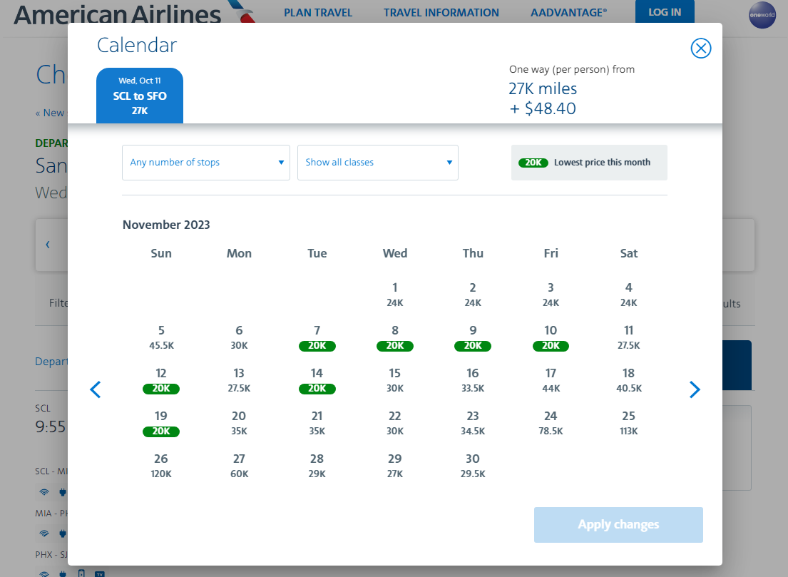Select the SCL to SFO flight tab
788x577 pixels.
(x=140, y=96)
